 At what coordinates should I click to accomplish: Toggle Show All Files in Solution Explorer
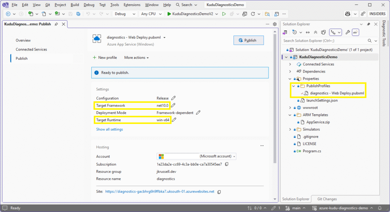click(323, 32)
